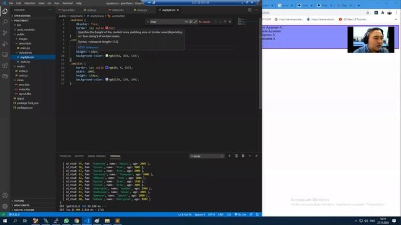401x225 pixels.
Task: Open Run and Debug view
Action: [x=5, y=44]
